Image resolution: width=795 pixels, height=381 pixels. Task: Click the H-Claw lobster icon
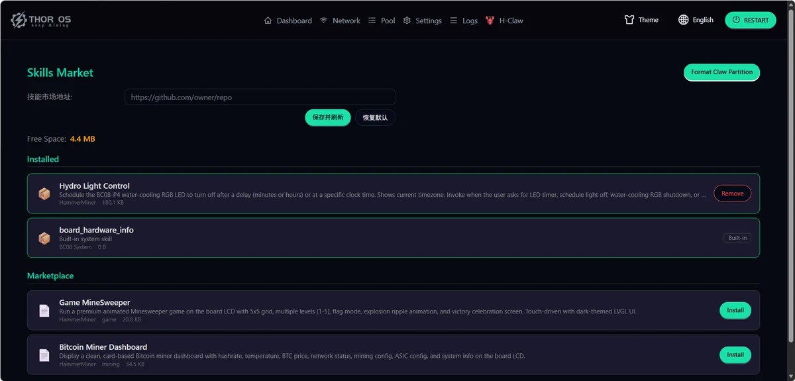pyautogui.click(x=490, y=21)
